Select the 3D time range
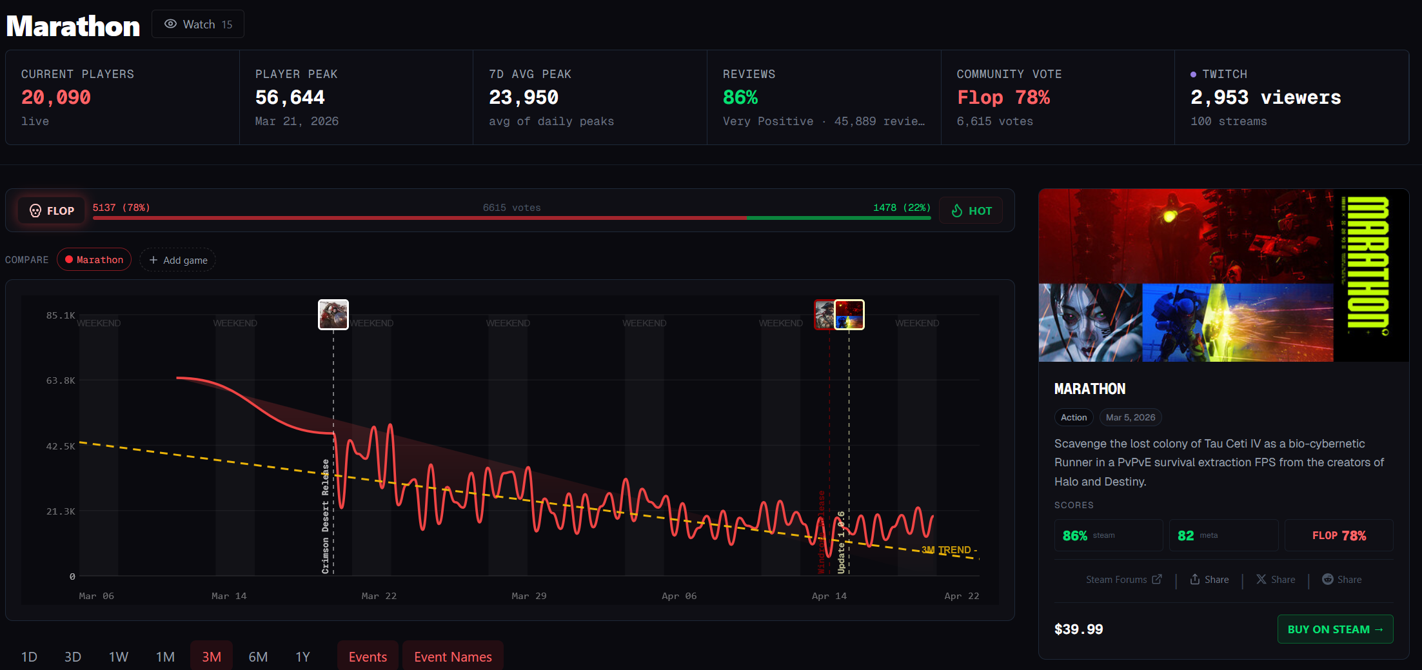Image resolution: width=1422 pixels, height=670 pixels. [x=73, y=656]
